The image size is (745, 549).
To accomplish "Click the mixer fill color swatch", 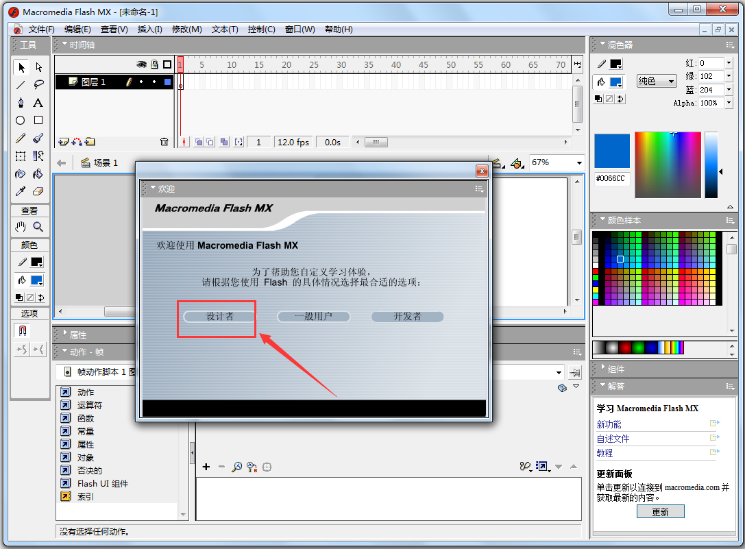I will point(615,82).
